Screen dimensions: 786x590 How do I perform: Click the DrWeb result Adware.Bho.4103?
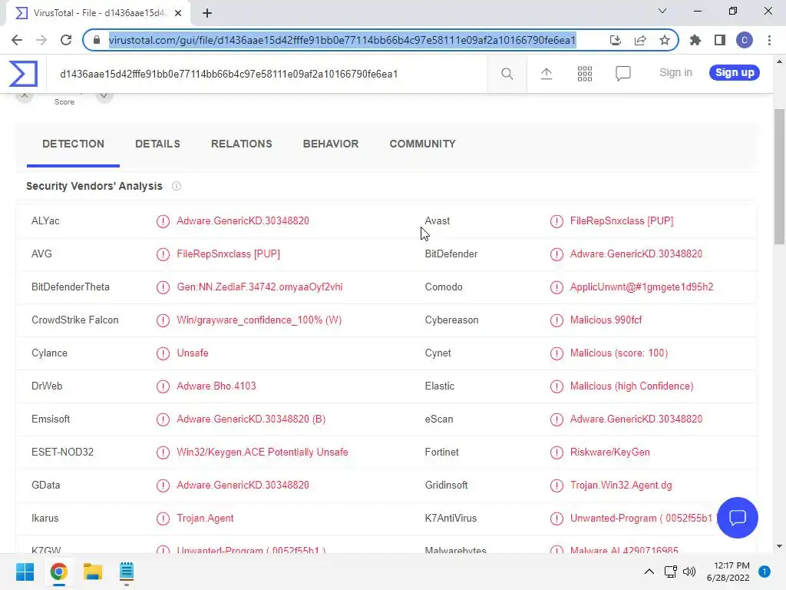[216, 386]
